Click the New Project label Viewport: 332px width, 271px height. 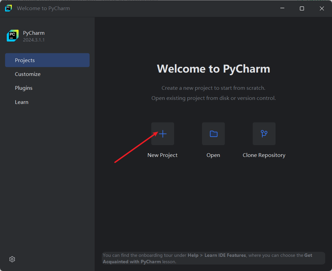[162, 155]
